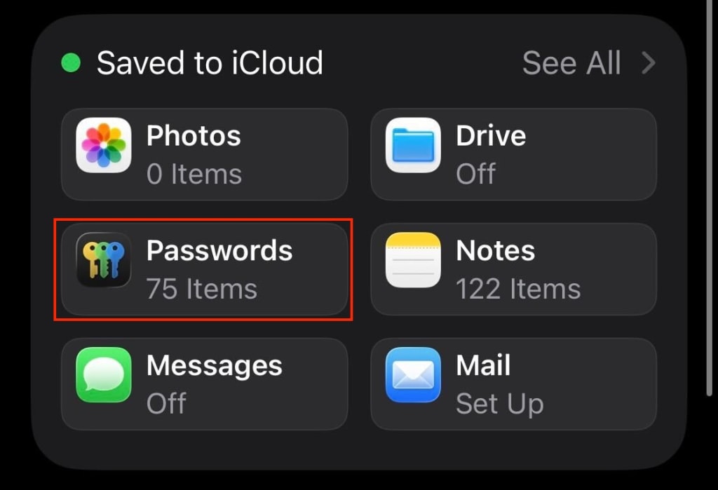The height and width of the screenshot is (490, 718).
Task: Tap the Messages speech bubble icon
Action: pyautogui.click(x=104, y=374)
